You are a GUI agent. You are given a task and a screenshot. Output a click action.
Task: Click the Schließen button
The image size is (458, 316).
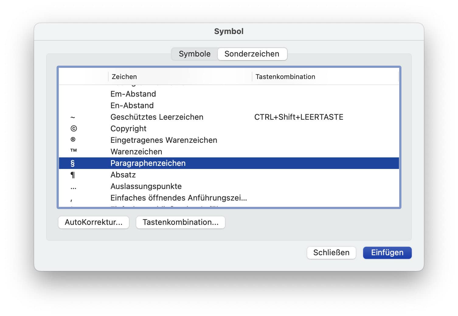[x=331, y=252]
